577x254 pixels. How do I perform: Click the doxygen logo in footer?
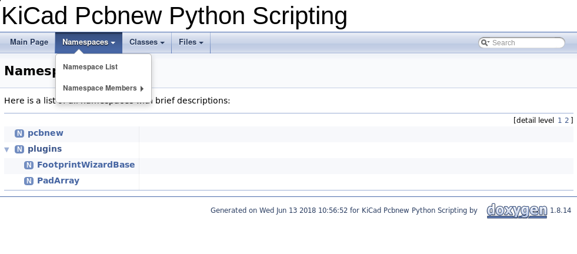(516, 210)
